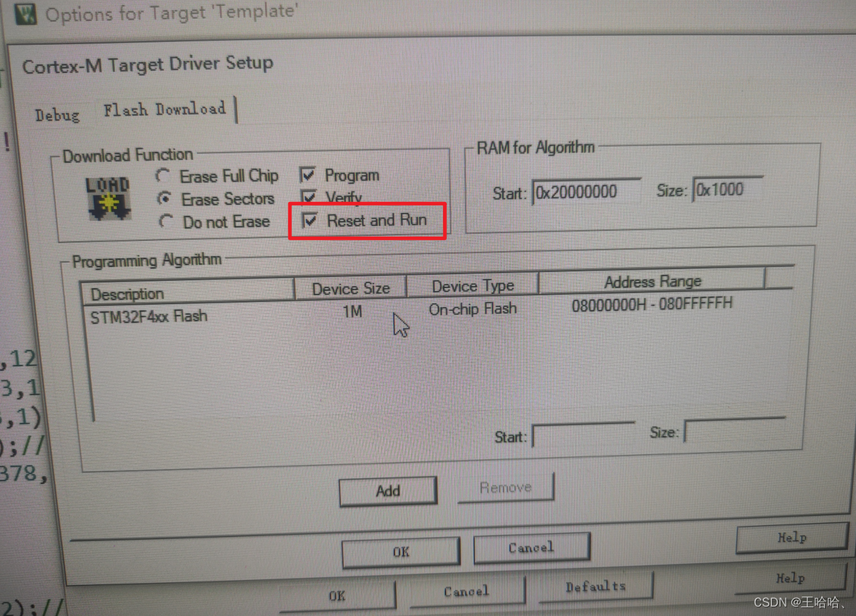Screen dimensions: 856x616
Task: Click the Defaults button
Action: tap(595, 586)
